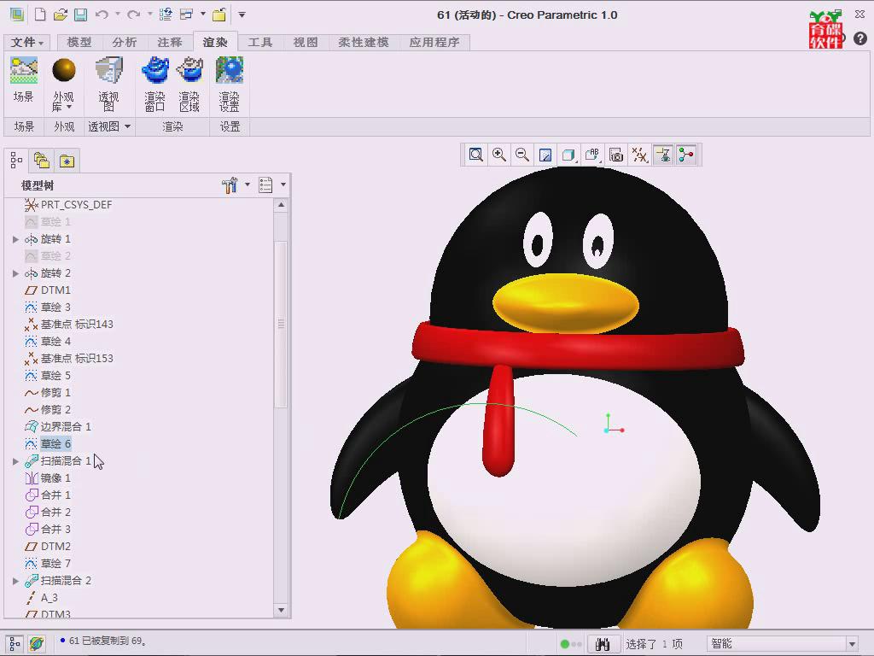Toggle navigator panel display in status bar

[15, 644]
